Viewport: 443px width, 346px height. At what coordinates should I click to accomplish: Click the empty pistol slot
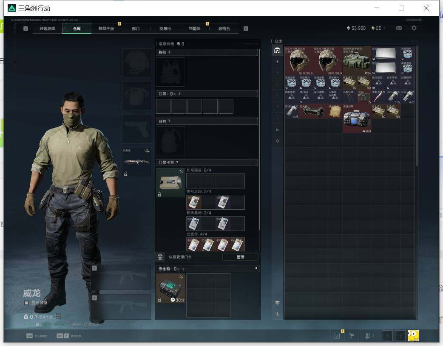click(136, 129)
